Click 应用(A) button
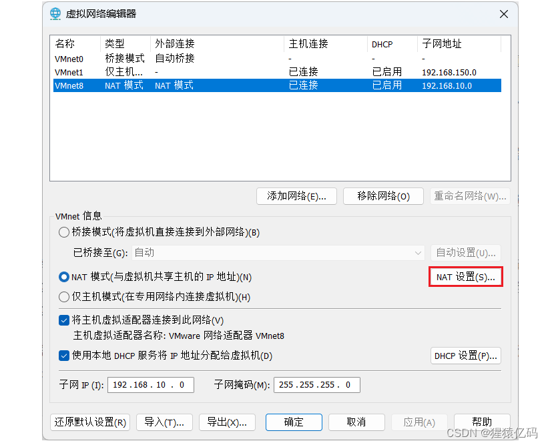This screenshot has height=445, width=548. [x=419, y=422]
